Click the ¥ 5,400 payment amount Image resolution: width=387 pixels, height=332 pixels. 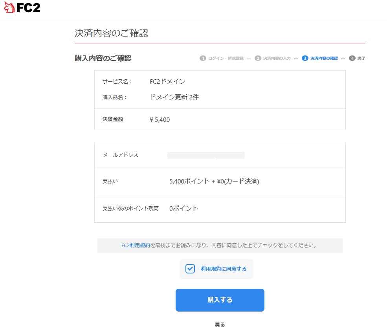coord(160,119)
